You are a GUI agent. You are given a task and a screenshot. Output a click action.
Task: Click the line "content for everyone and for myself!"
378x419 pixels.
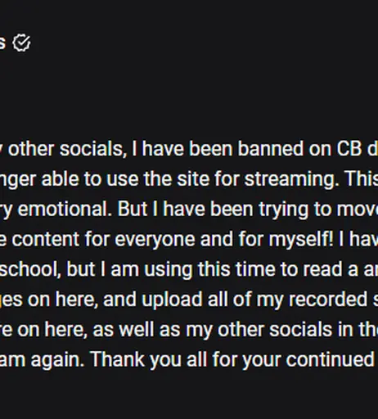pos(189,240)
